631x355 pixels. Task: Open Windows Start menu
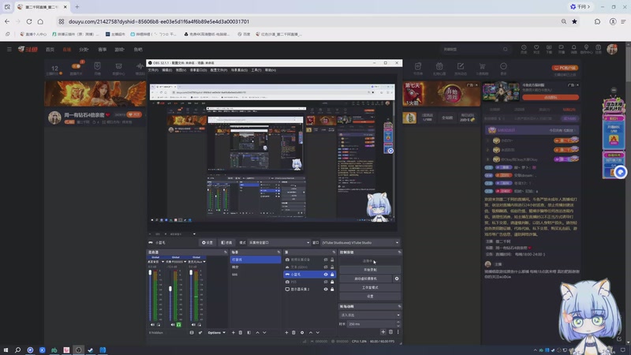tap(6, 349)
